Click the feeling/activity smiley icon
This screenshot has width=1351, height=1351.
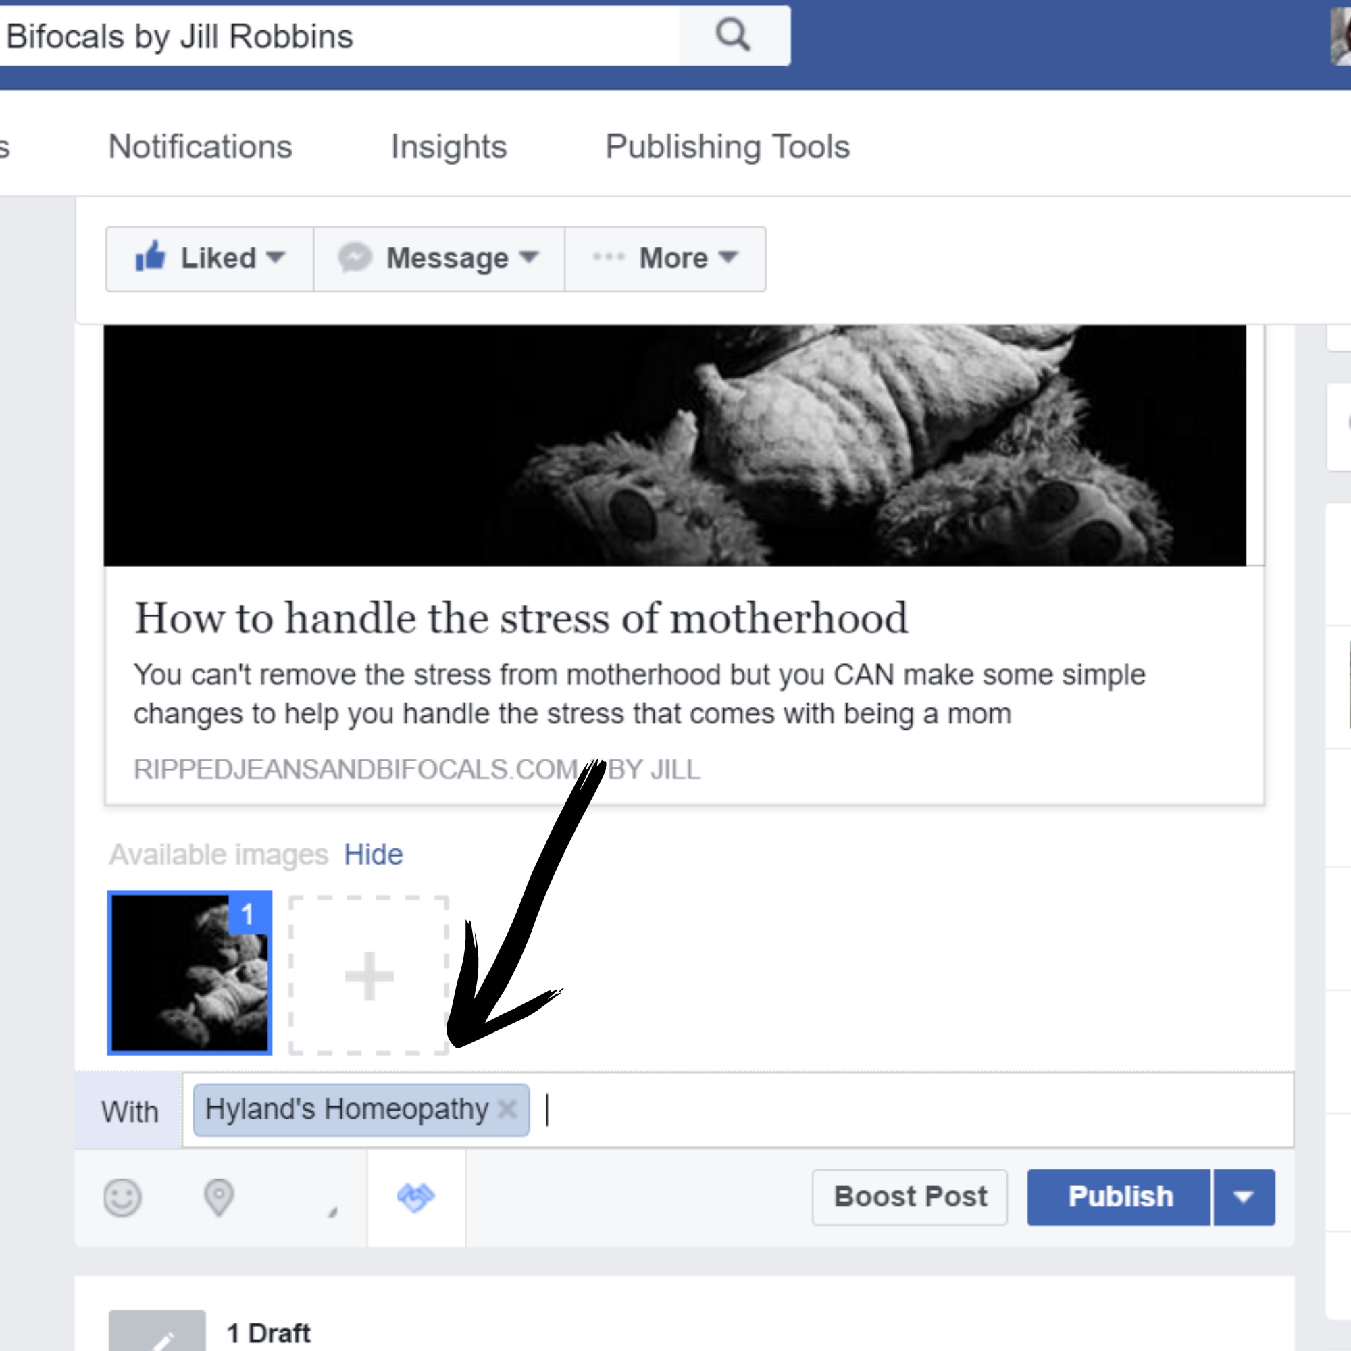(x=122, y=1198)
